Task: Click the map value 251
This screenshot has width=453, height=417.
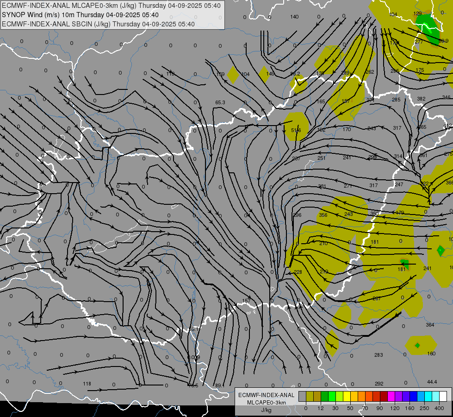Action: [321, 158]
